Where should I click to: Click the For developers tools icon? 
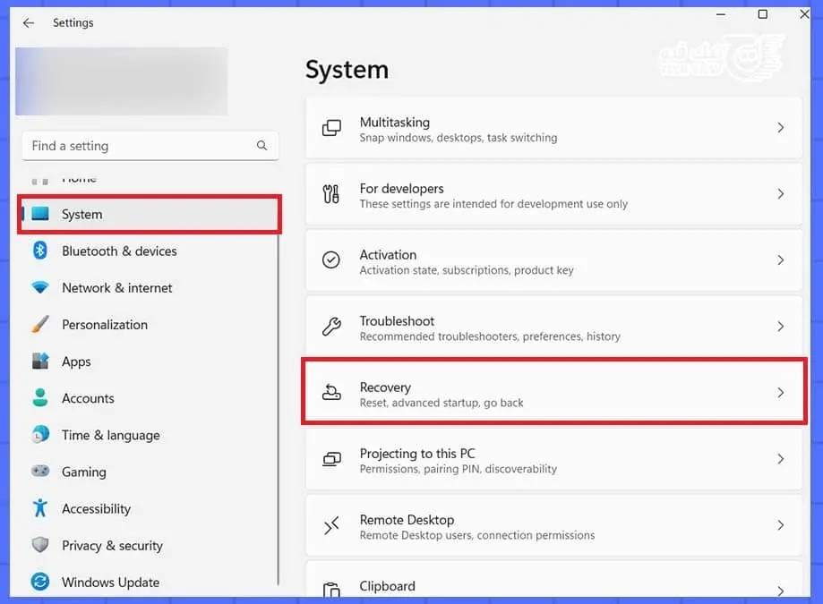pos(331,194)
